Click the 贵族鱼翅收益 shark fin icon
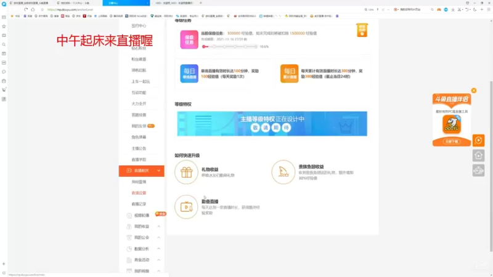 [283, 172]
